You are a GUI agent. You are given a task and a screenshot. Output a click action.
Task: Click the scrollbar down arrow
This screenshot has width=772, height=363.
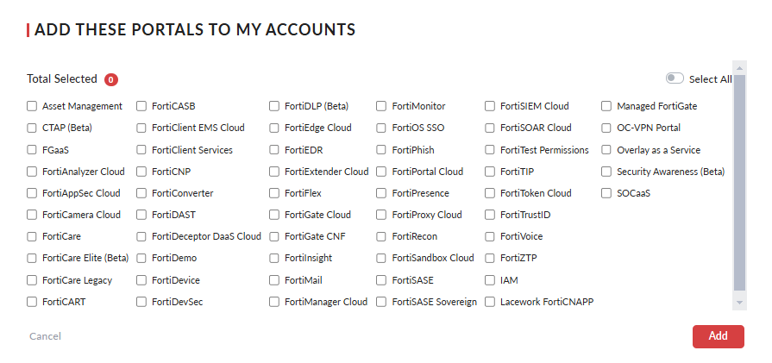coord(738,303)
